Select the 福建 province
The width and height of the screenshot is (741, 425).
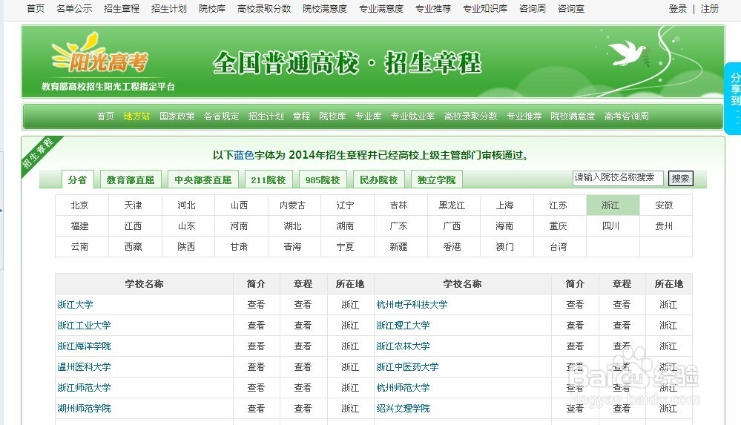coord(79,226)
